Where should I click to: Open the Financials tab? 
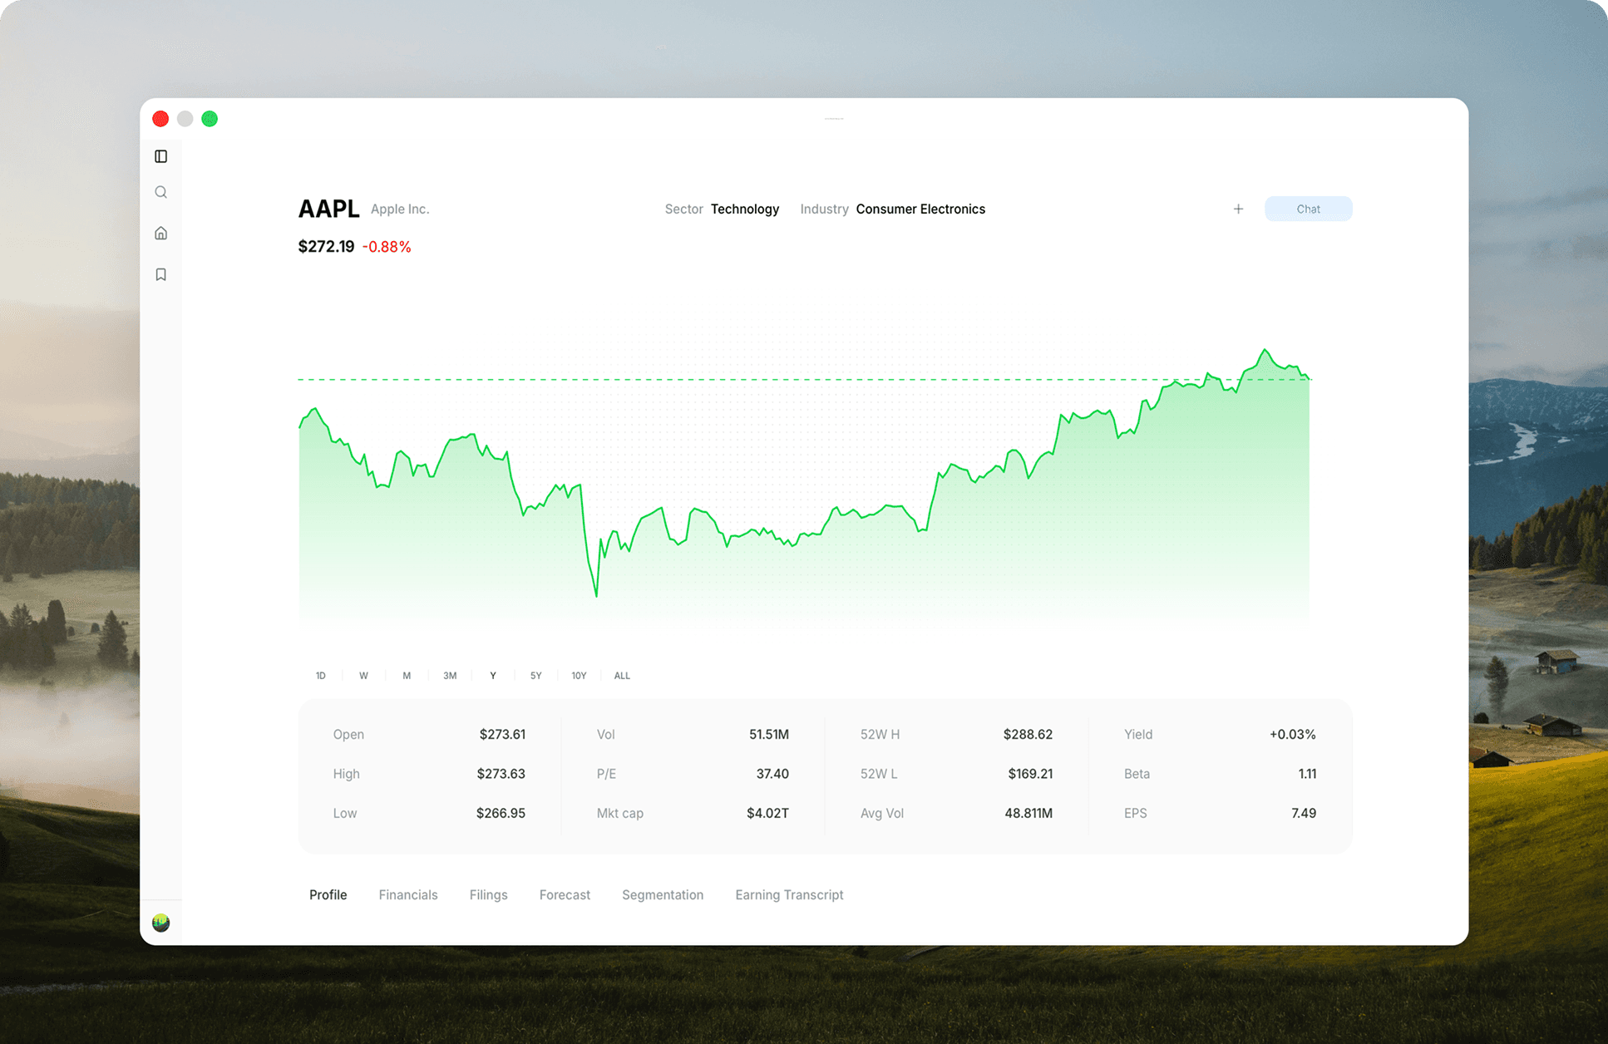point(407,895)
